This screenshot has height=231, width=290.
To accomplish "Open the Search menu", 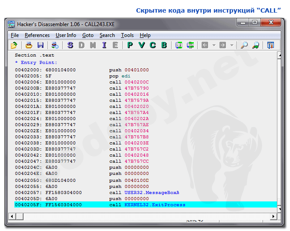I will pos(107,35).
